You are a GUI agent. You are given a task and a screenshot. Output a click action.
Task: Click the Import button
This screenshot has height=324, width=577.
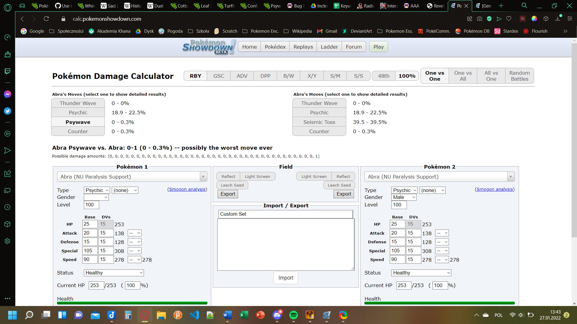(286, 278)
